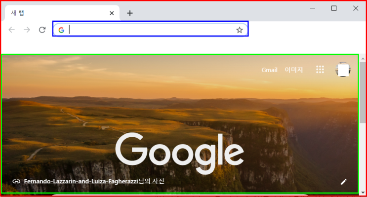
Task: Open the Gmail link
Action: point(269,70)
